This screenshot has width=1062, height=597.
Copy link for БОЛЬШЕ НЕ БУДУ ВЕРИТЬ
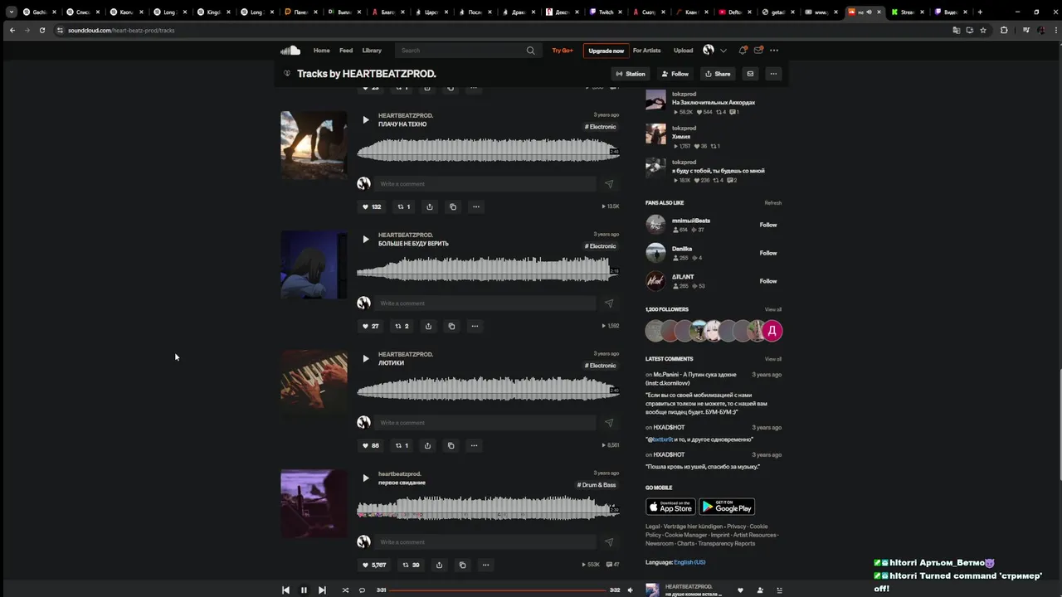click(x=451, y=326)
